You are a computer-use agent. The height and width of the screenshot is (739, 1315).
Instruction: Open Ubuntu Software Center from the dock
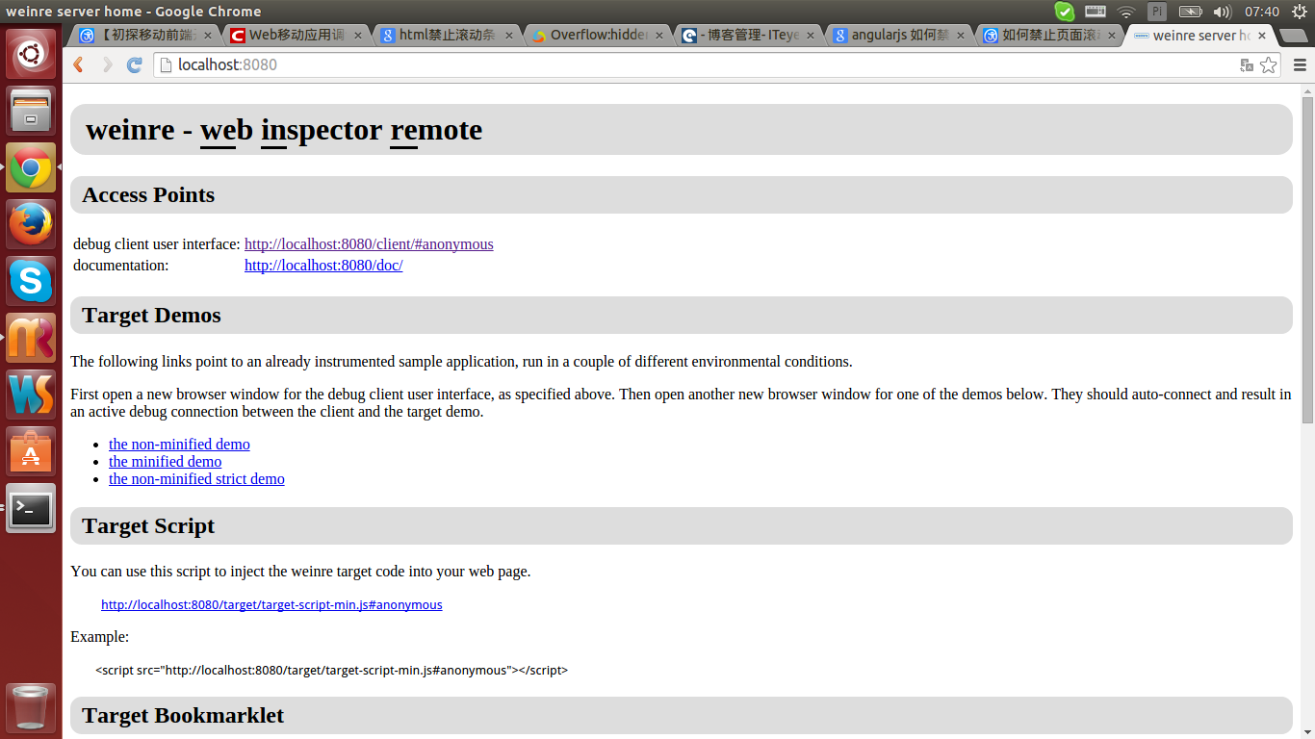pos(31,451)
